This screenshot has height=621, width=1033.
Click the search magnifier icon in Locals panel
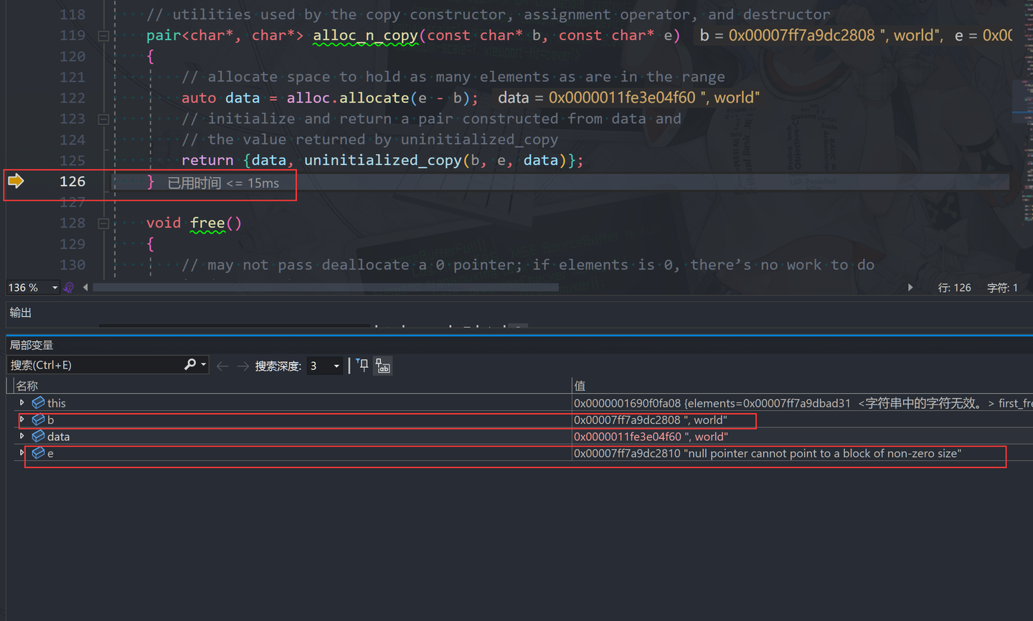pyautogui.click(x=189, y=364)
